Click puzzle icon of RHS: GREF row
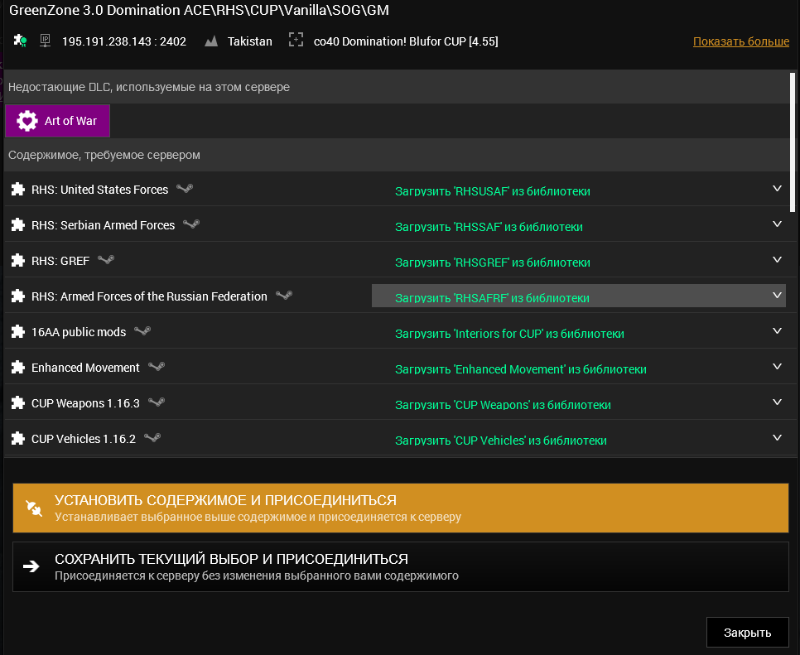The width and height of the screenshot is (800, 655). [18, 261]
